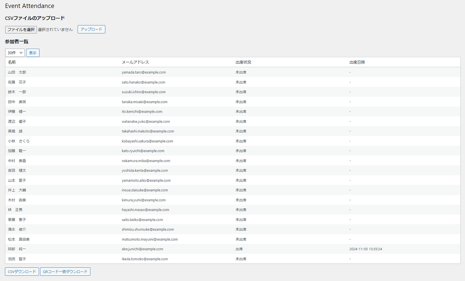This screenshot has width=465, height=281.
Task: Click the 表示 button
Action: click(33, 53)
